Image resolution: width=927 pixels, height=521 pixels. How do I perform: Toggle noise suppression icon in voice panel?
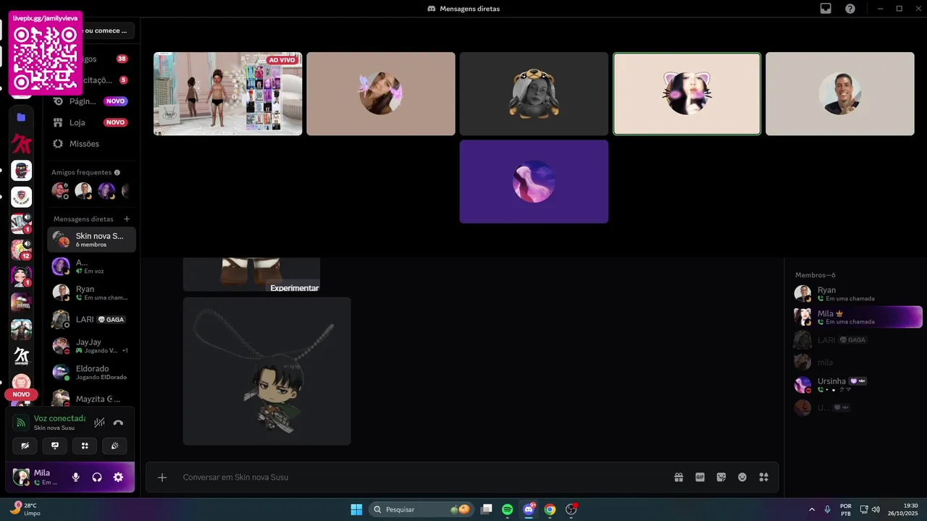(99, 423)
